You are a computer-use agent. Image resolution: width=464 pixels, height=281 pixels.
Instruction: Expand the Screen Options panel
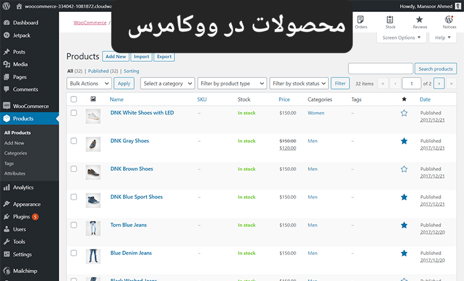(402, 38)
